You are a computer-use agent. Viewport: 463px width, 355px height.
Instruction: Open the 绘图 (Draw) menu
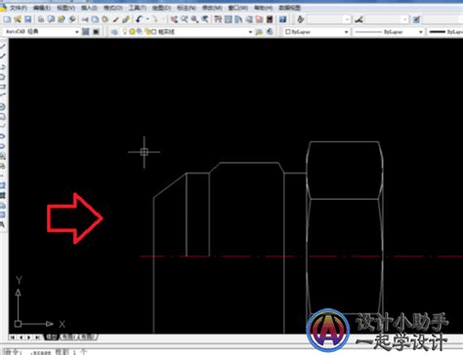(161, 8)
